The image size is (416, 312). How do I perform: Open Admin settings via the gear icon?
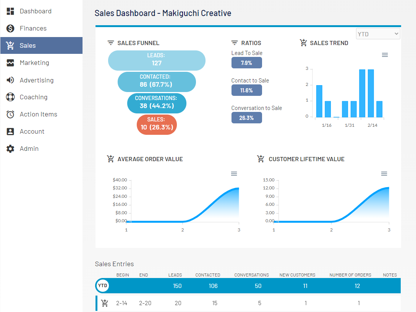click(x=10, y=148)
